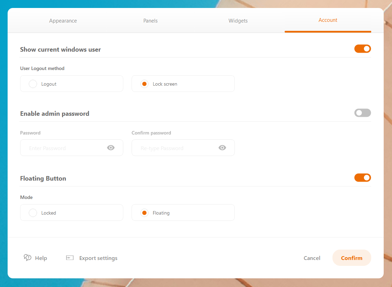Select the Account tab
Viewport: 392px width, 287px height.
[x=328, y=20]
